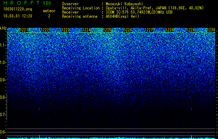Click the 1.0 frequency axis label

pyautogui.click(x=3, y=63)
